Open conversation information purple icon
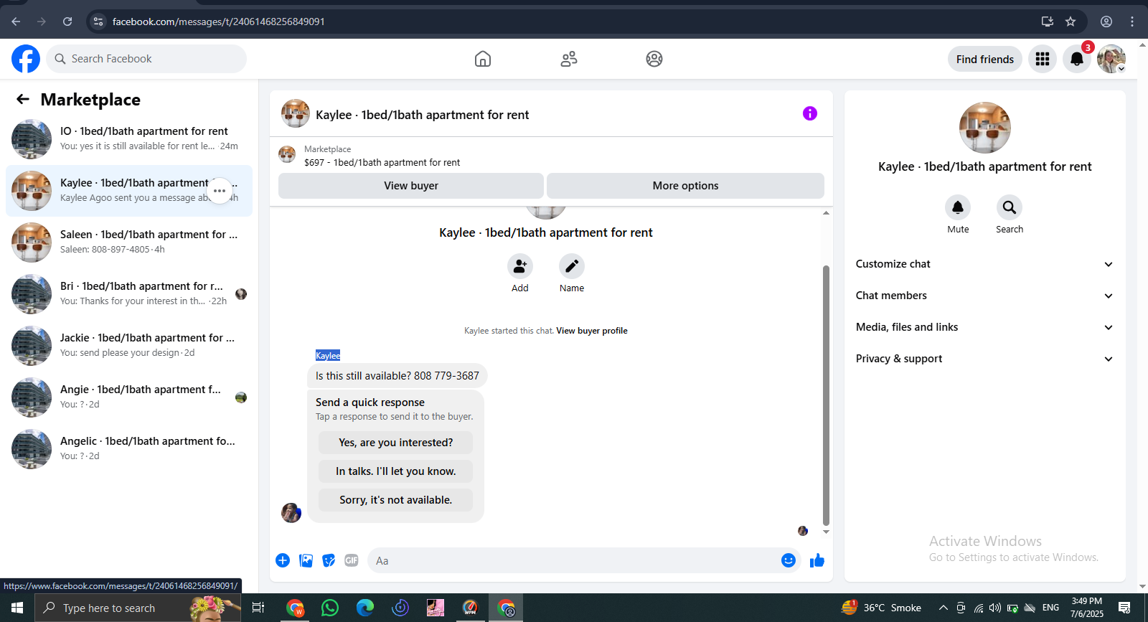Viewport: 1148px width, 622px height. pyautogui.click(x=810, y=113)
